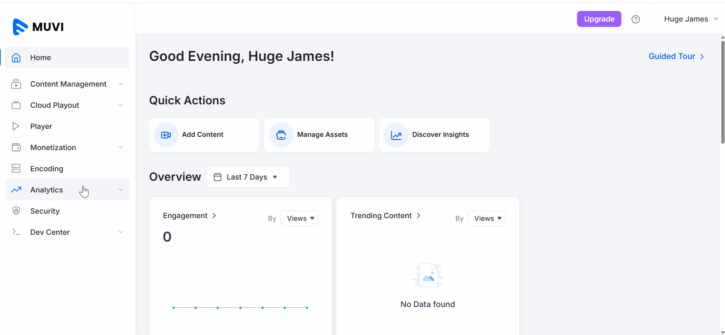Expand the Content Management chevron
This screenshot has height=335, width=725.
pyautogui.click(x=121, y=84)
